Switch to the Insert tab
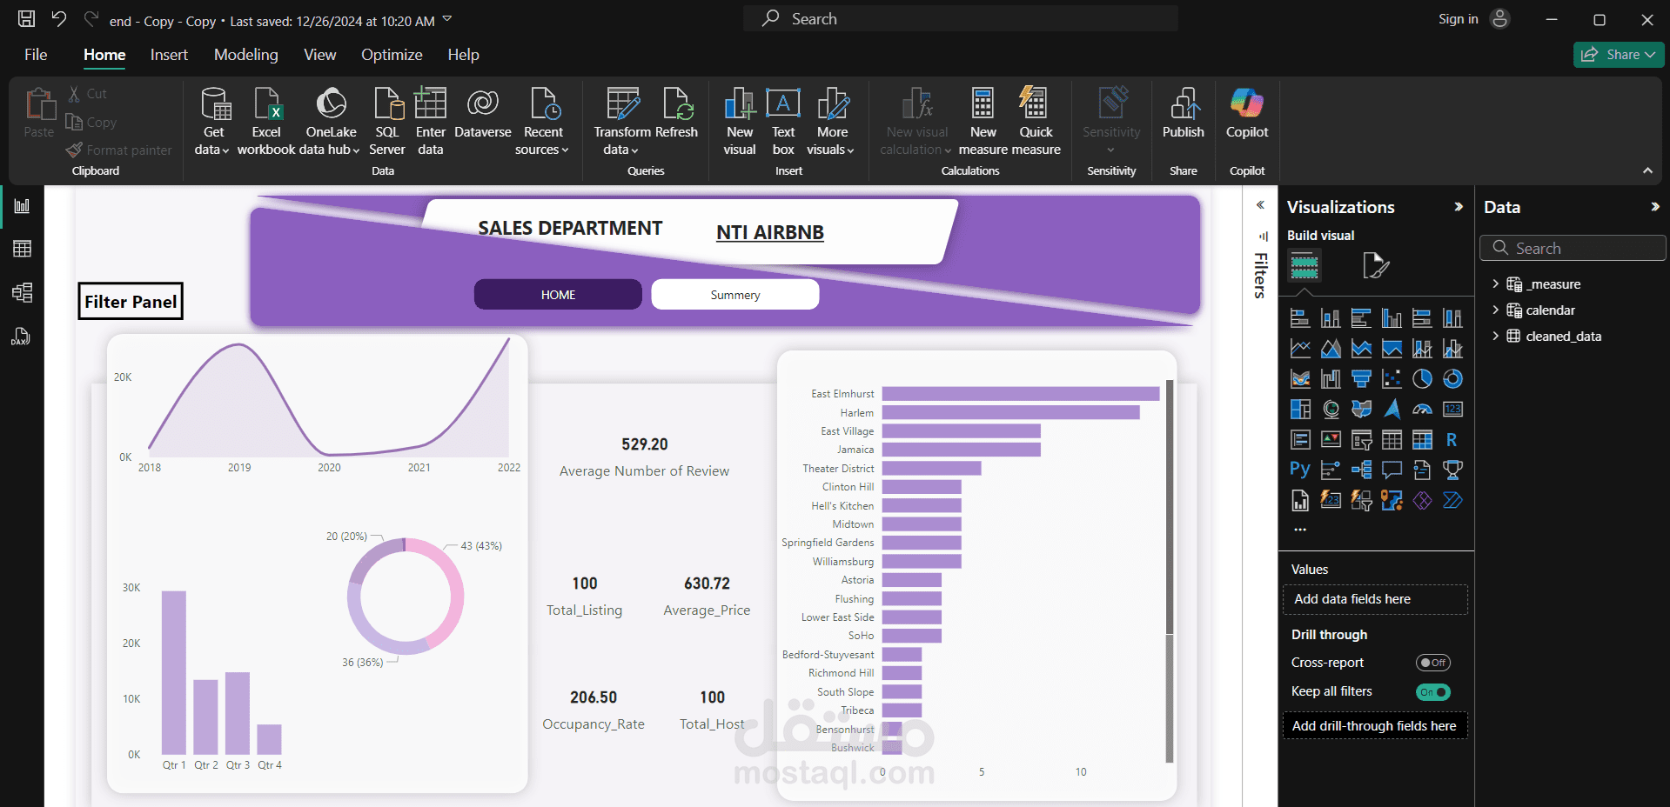This screenshot has width=1670, height=807. pos(169,55)
